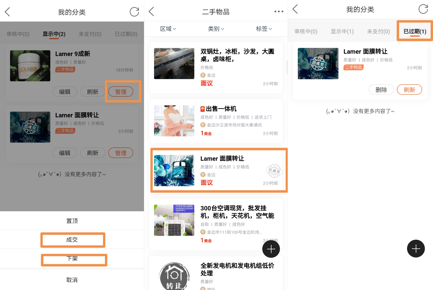The width and height of the screenshot is (433, 290).
Task: Open 出售一体机 listing thumbnail
Action: point(174,121)
